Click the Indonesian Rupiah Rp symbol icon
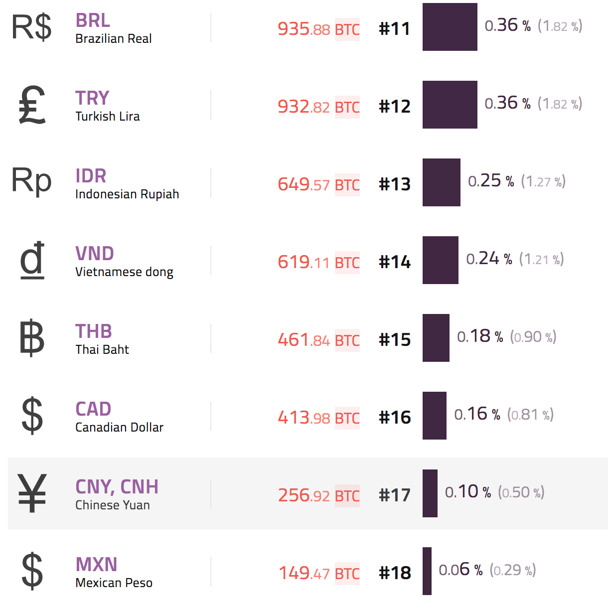The width and height of the screenshot is (608, 615). pyautogui.click(x=31, y=181)
